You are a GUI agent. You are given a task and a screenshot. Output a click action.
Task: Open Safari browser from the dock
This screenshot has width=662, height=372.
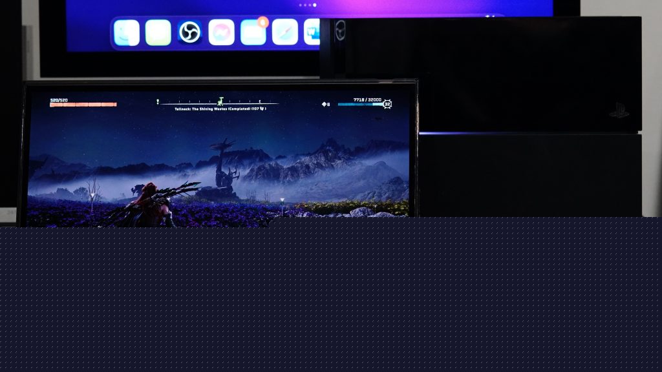coord(284,32)
